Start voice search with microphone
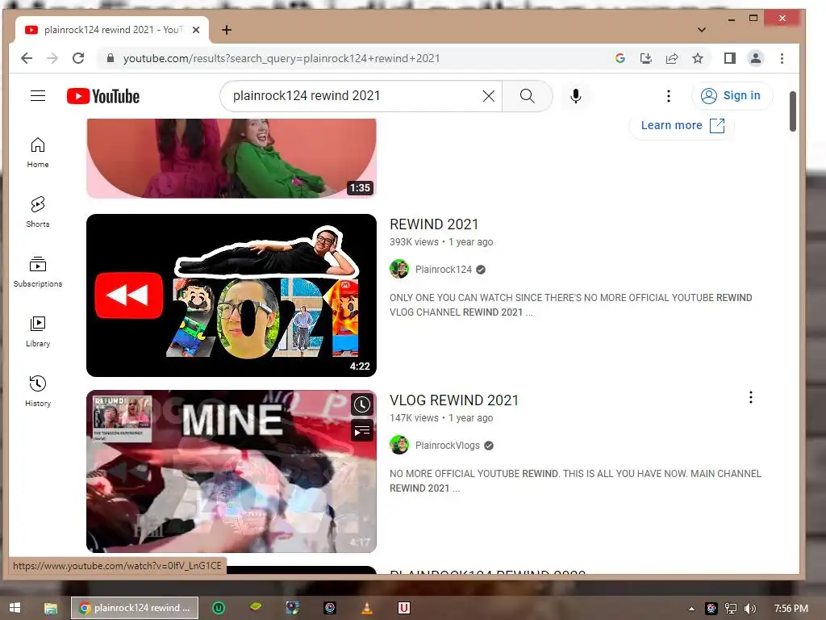This screenshot has width=826, height=620. click(576, 96)
